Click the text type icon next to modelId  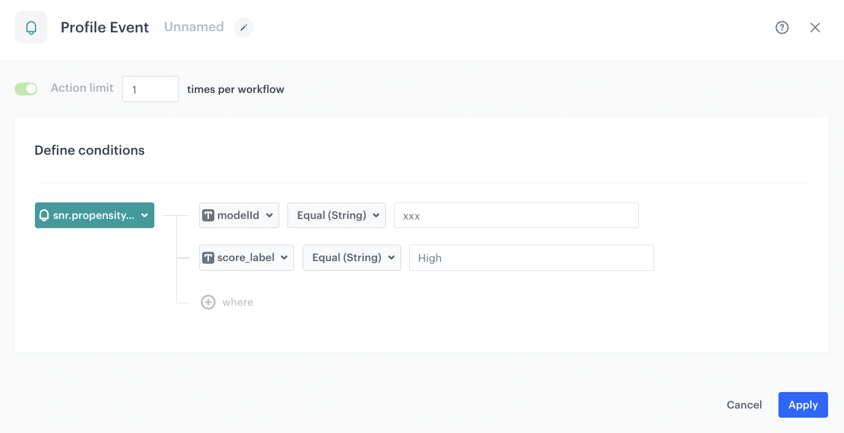[x=208, y=215]
